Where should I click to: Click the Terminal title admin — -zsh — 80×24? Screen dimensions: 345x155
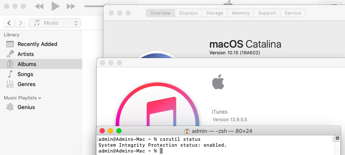(222, 131)
